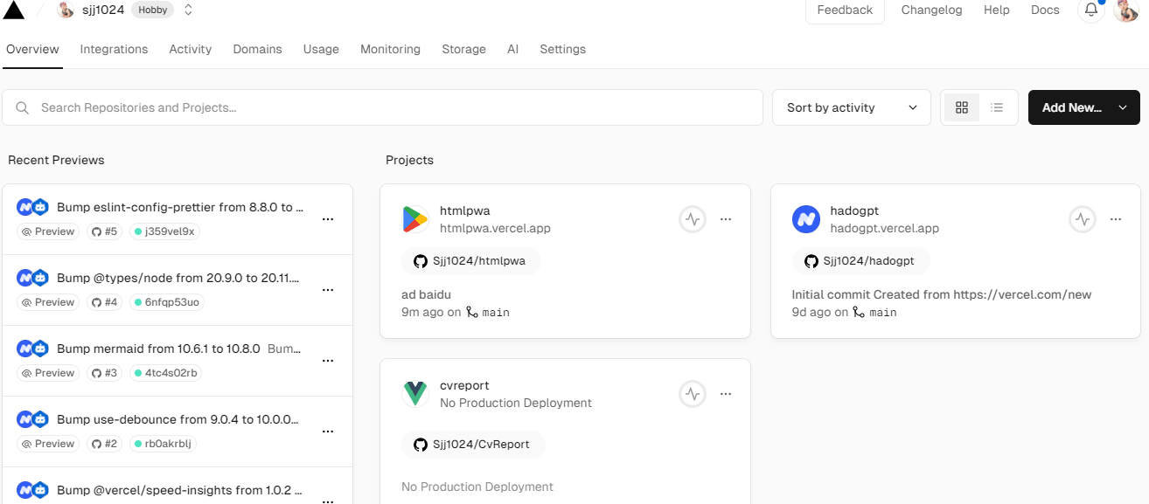Open the Sjj1024/hadogpt GitHub repo badge
This screenshot has width=1149, height=504.
pyautogui.click(x=861, y=261)
